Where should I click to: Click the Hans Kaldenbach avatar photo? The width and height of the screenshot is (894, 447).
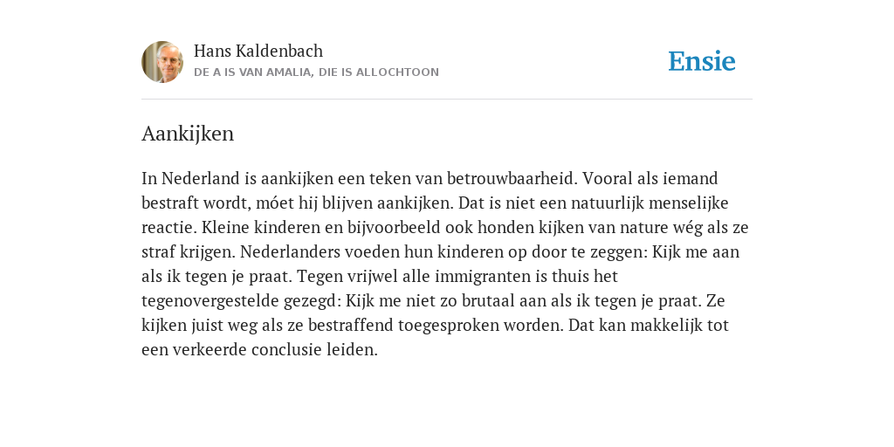tap(162, 62)
